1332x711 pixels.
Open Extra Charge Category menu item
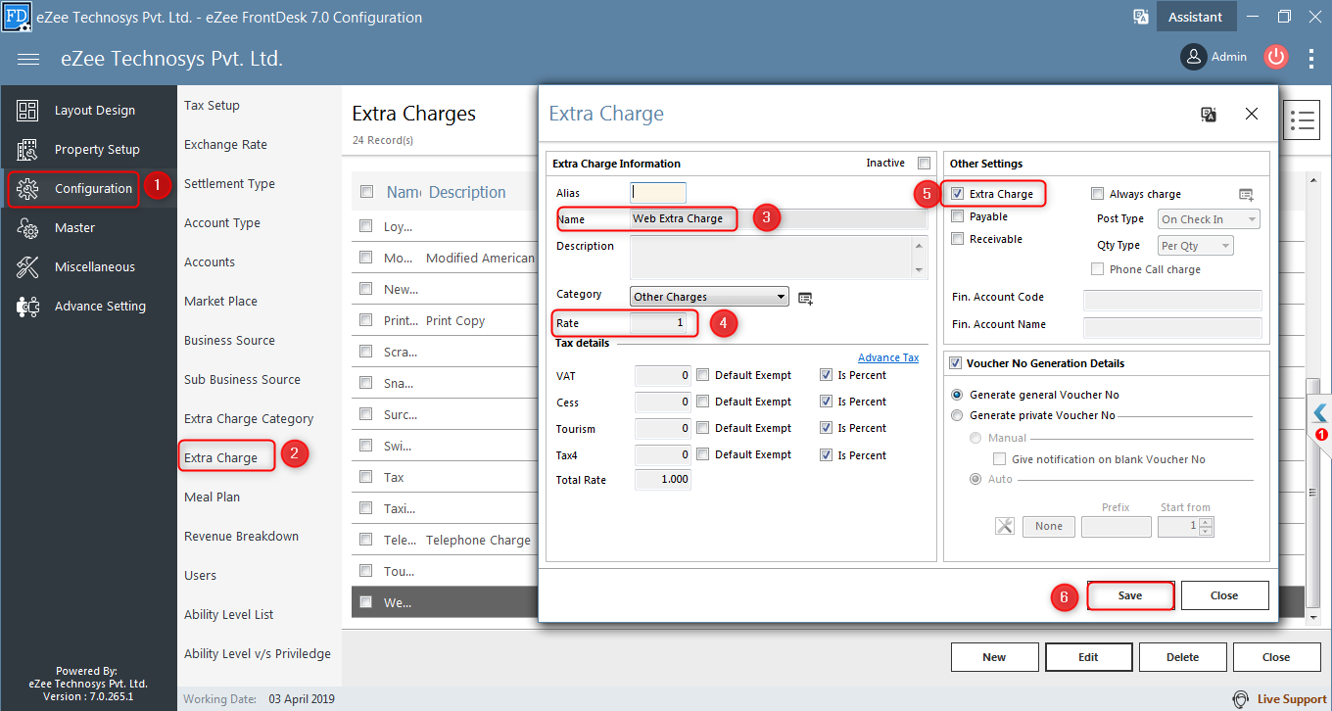click(249, 419)
